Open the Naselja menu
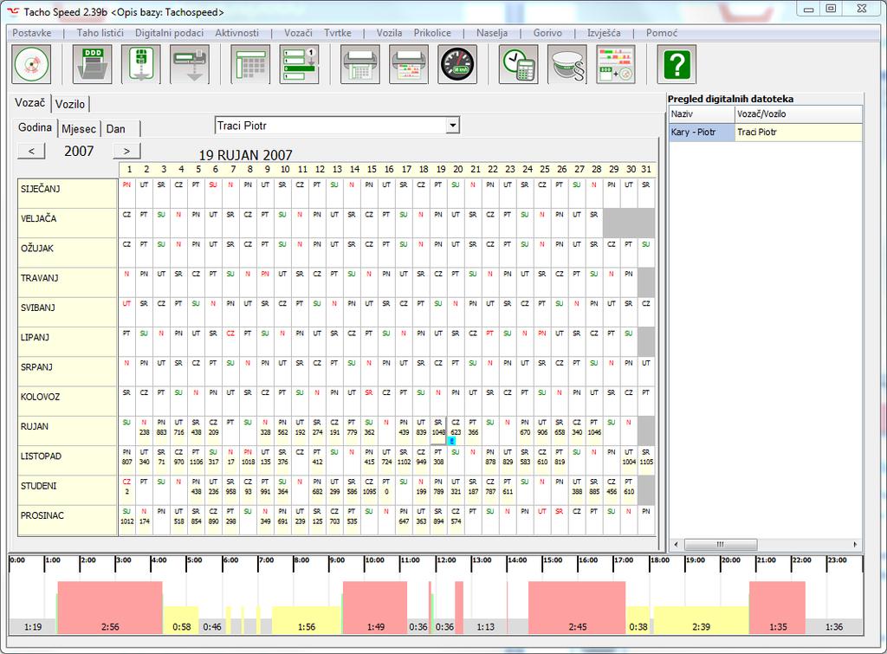The height and width of the screenshot is (654, 887). tap(492, 33)
